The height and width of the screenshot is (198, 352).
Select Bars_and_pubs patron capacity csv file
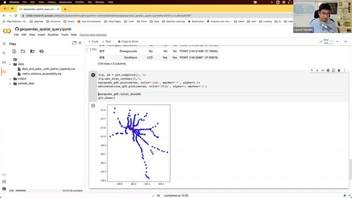[x=48, y=69]
